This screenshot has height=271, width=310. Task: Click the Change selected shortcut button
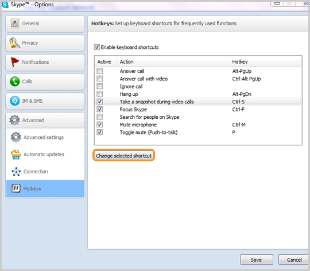click(124, 156)
